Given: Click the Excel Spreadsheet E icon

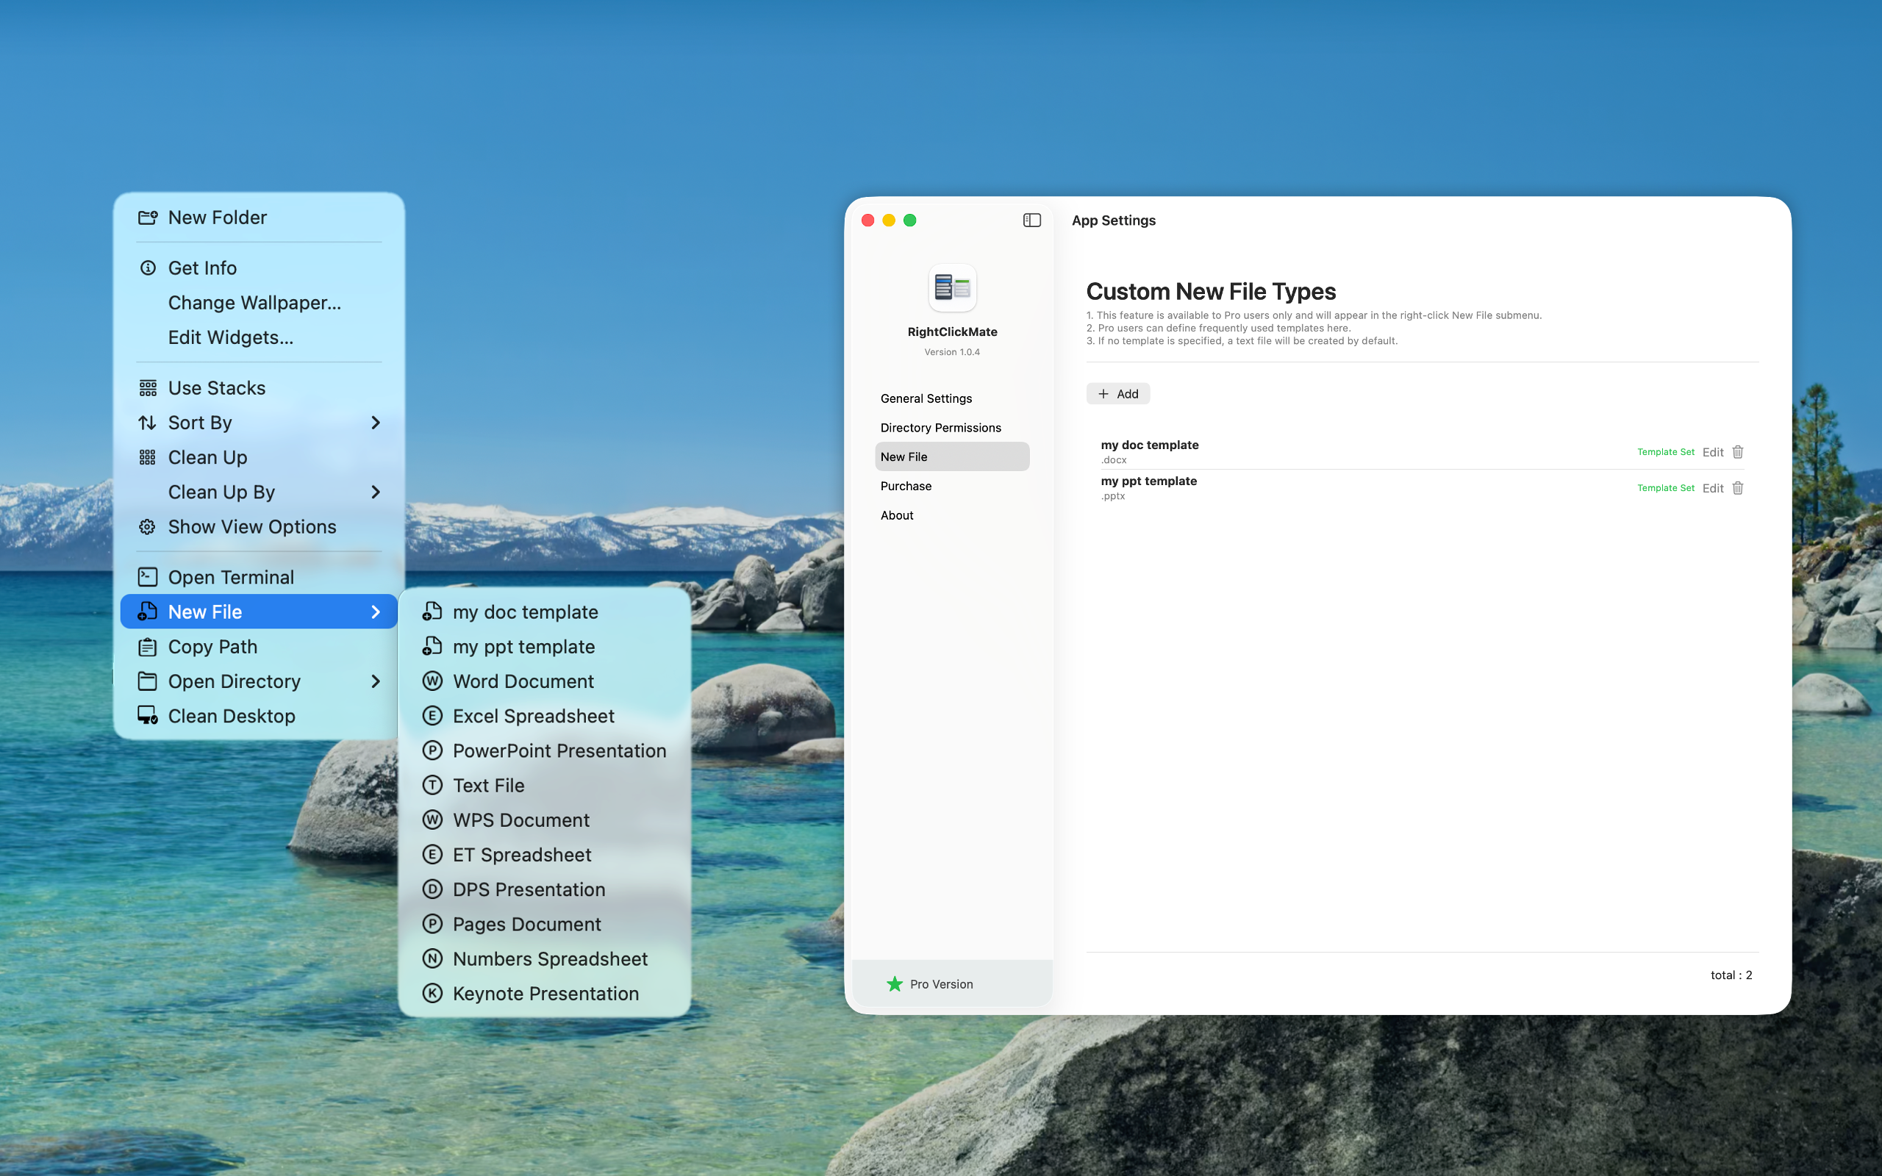Looking at the screenshot, I should tap(432, 716).
